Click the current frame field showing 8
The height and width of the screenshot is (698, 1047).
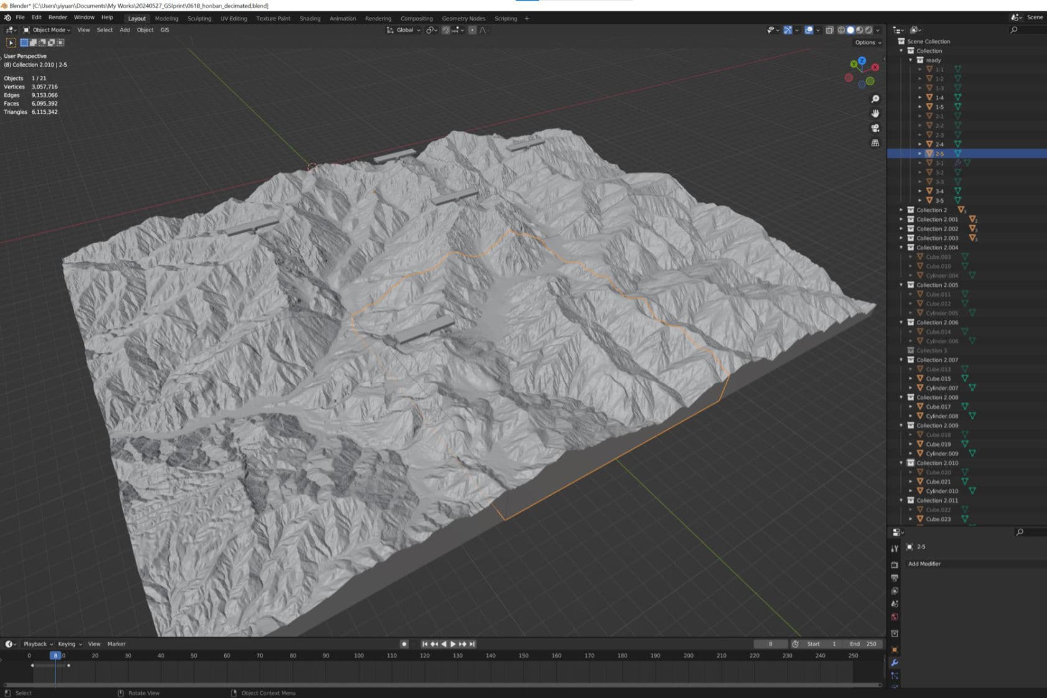(770, 644)
